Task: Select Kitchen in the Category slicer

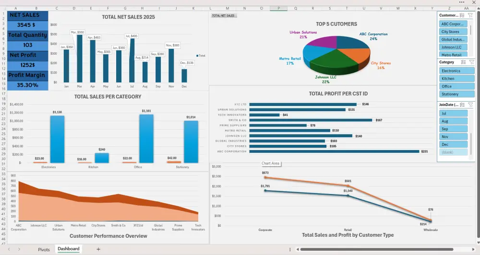Action: [x=456, y=79]
